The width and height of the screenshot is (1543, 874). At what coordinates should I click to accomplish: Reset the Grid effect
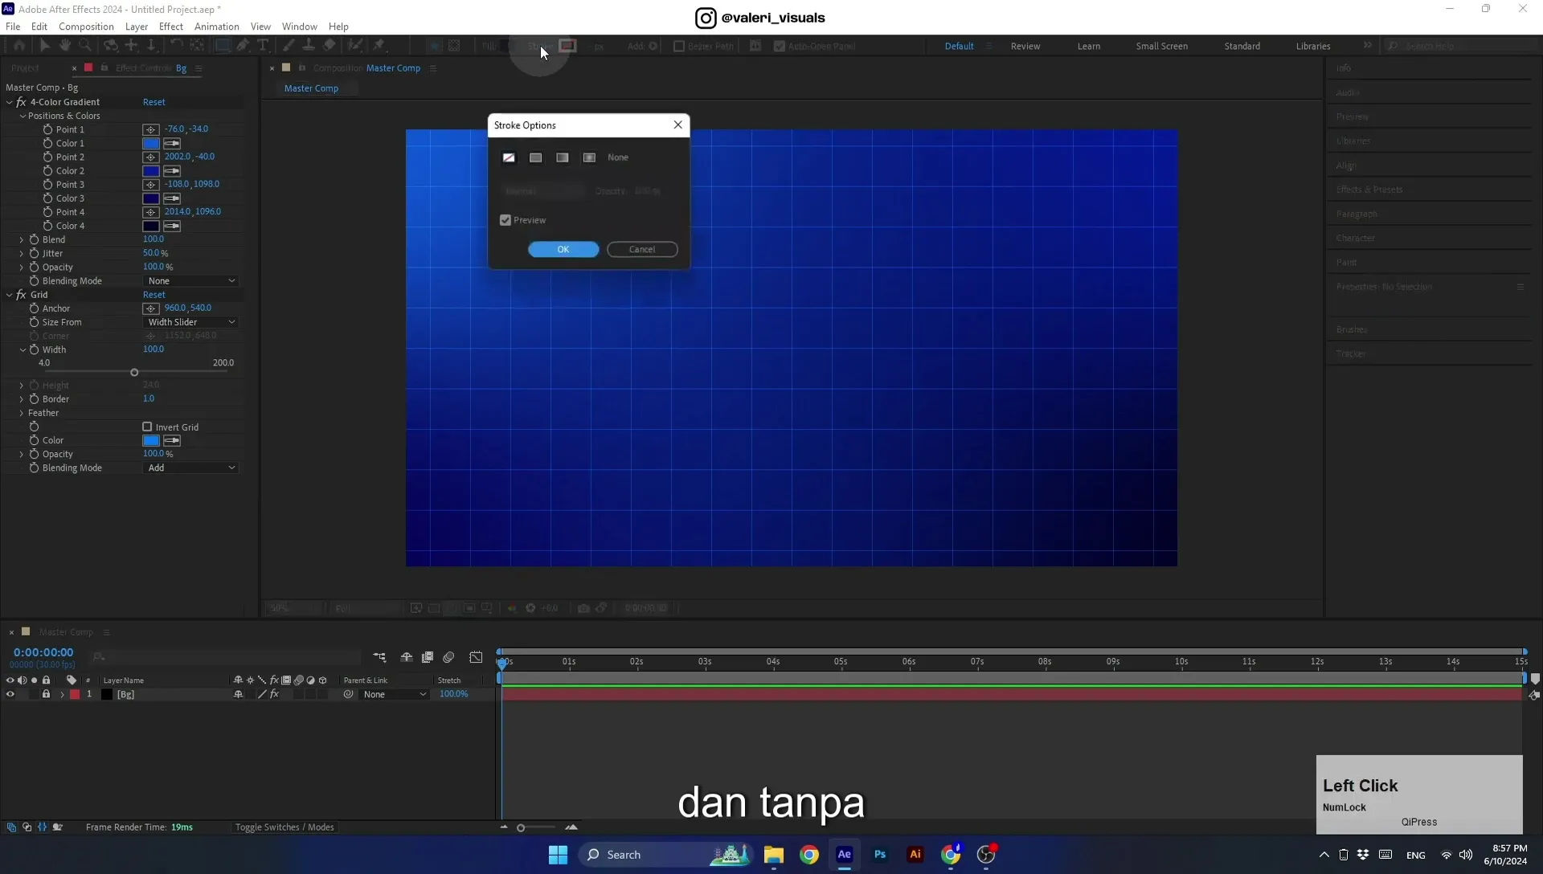coord(153,295)
